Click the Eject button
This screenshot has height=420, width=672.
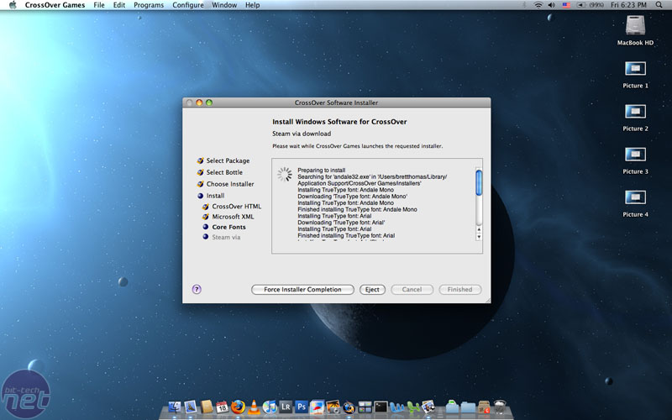point(372,290)
